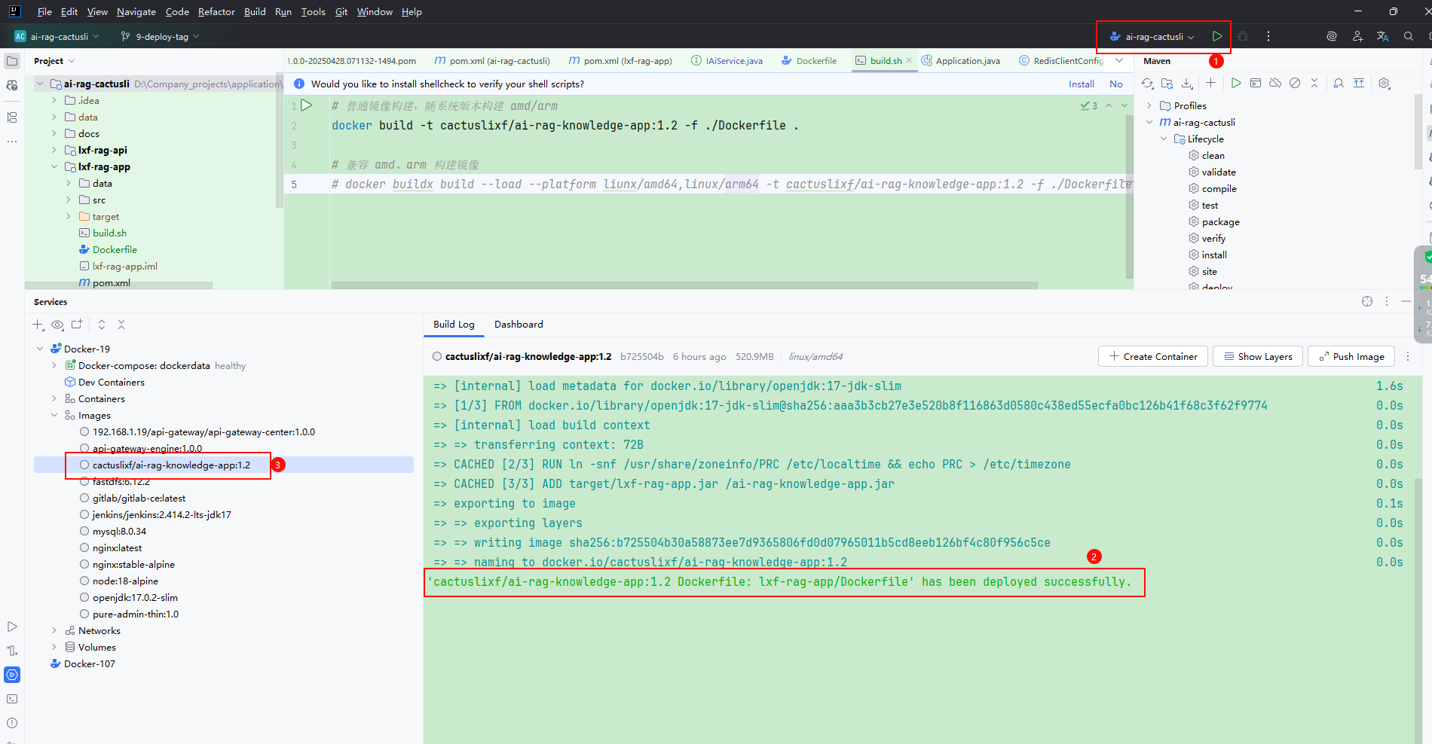
Task: Collapse the Docker-19 service node
Action: click(x=40, y=349)
